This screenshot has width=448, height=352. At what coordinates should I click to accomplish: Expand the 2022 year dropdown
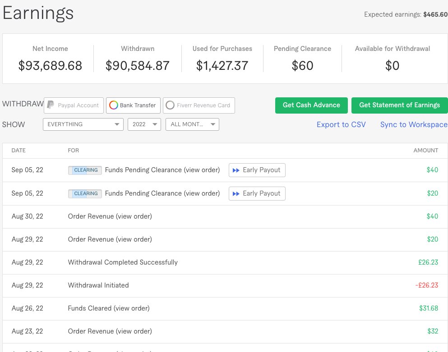point(144,124)
